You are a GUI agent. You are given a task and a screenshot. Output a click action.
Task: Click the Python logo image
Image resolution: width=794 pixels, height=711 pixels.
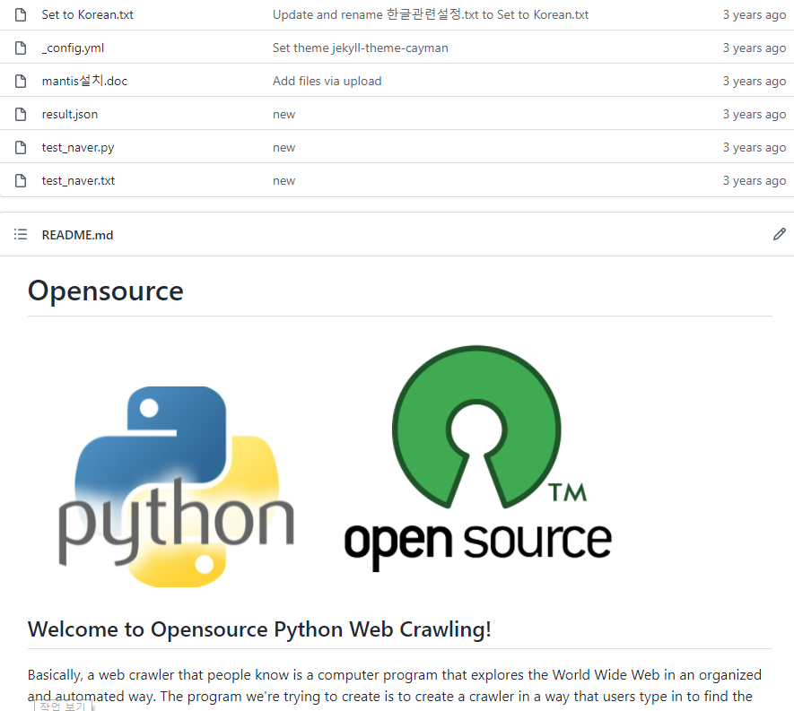176,486
